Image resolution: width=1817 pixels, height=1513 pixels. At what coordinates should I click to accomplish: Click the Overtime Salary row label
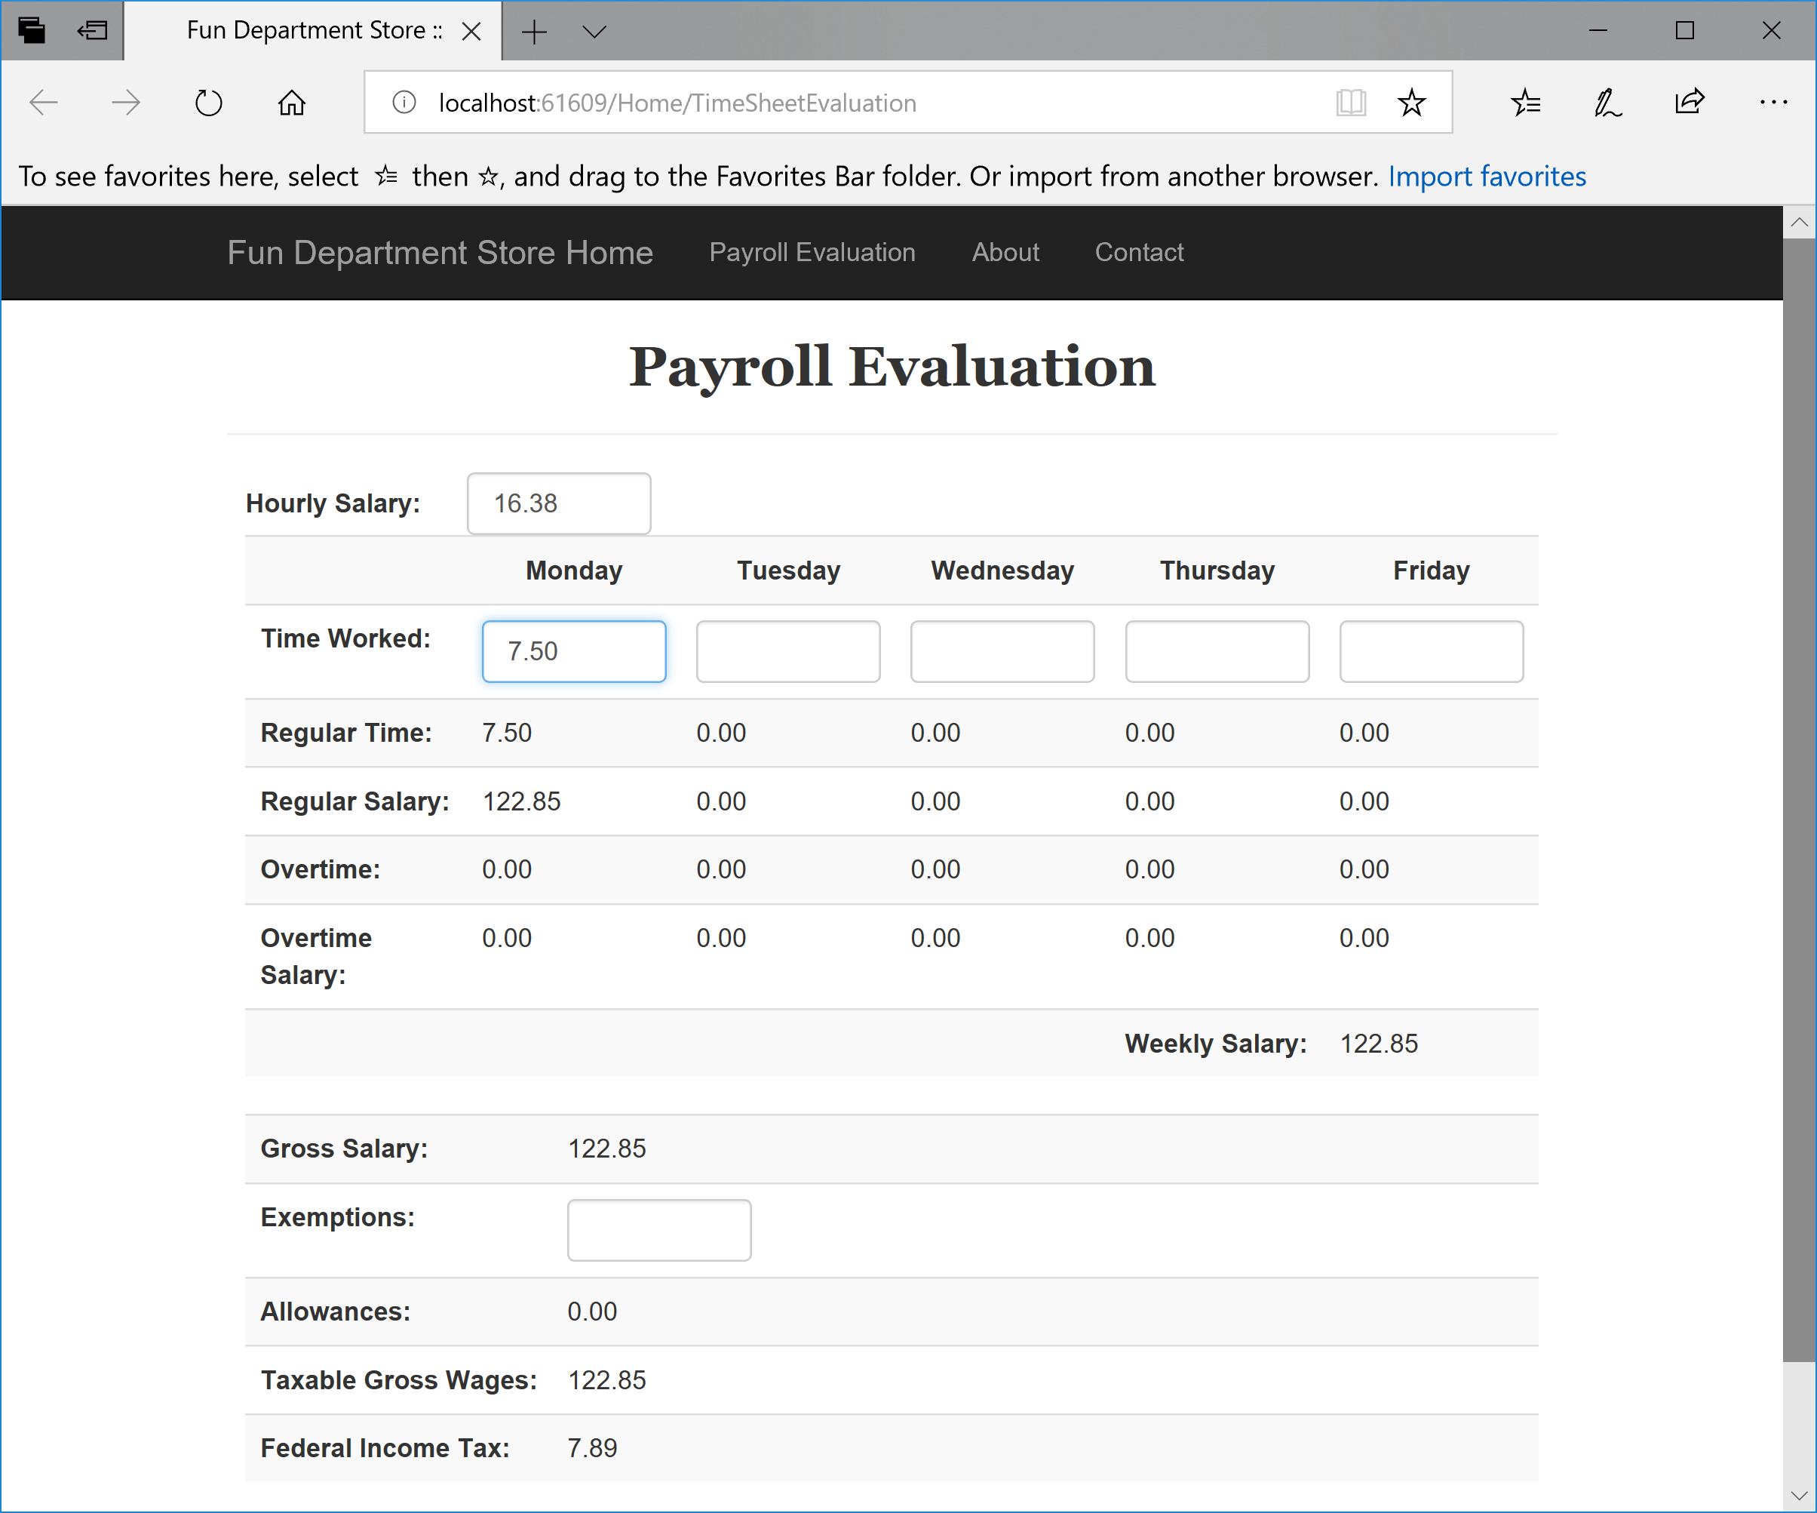pos(316,956)
